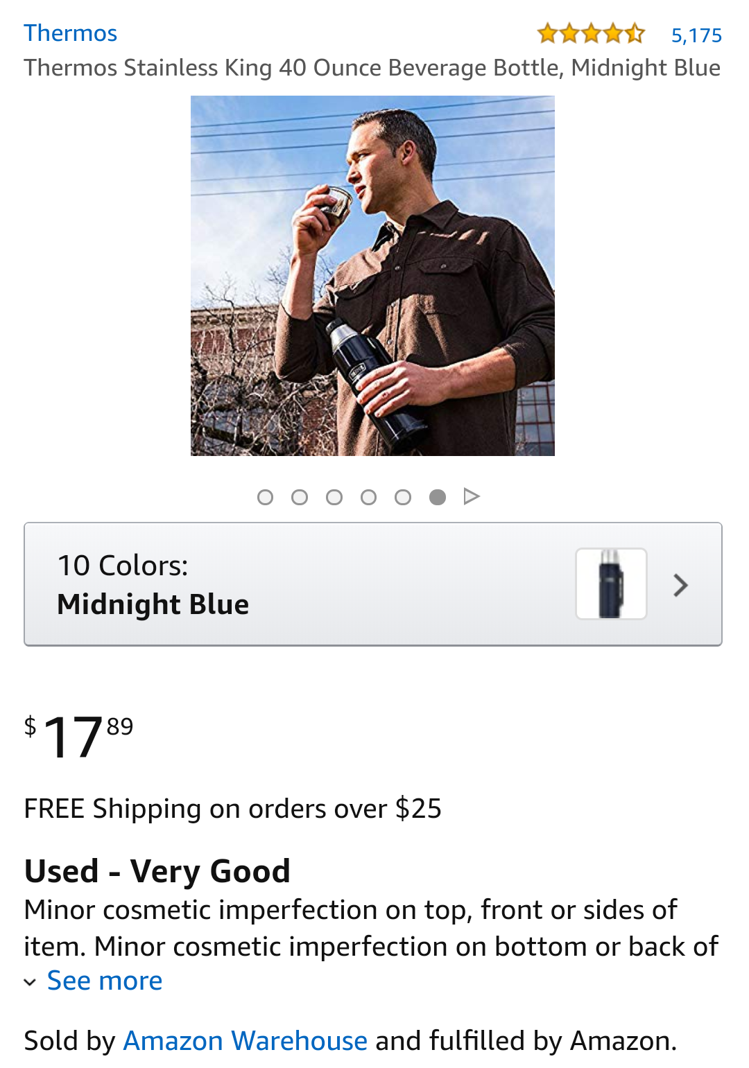Select the sixth filled carousel dot
The width and height of the screenshot is (749, 1068).
(438, 497)
